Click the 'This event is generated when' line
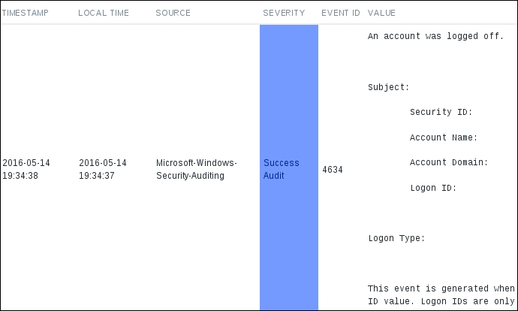This screenshot has height=311, width=518. pos(441,288)
